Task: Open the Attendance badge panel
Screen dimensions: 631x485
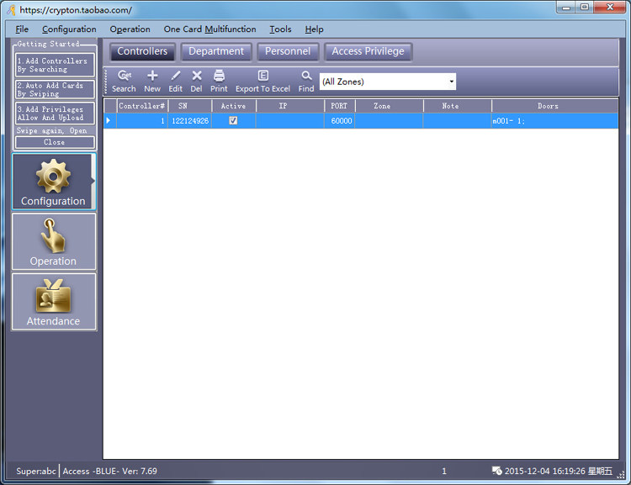Action: [54, 302]
